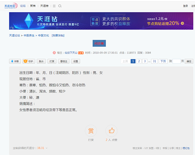Click the 天涯钻 advertisement banner
Screen dimensions: 195x155
point(101,21)
